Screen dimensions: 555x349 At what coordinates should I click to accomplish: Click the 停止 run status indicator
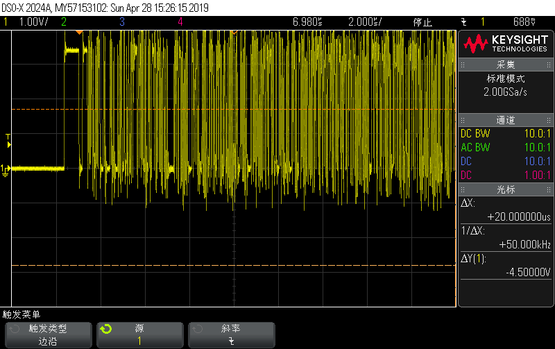(x=422, y=22)
